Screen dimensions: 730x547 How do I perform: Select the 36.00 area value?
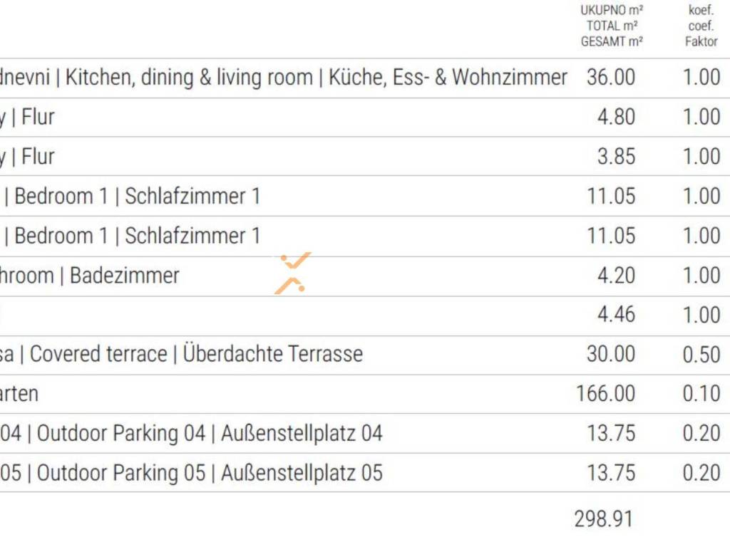(610, 78)
